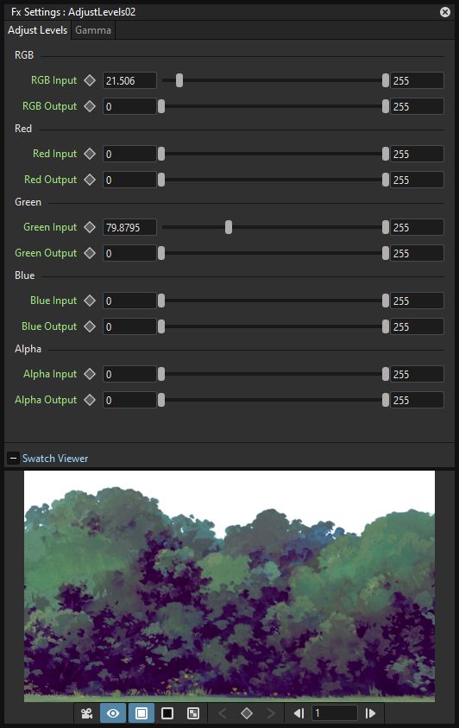Screen dimensions: 459x728
Task: Click the Blue Output left slider handle
Action: 161,326
